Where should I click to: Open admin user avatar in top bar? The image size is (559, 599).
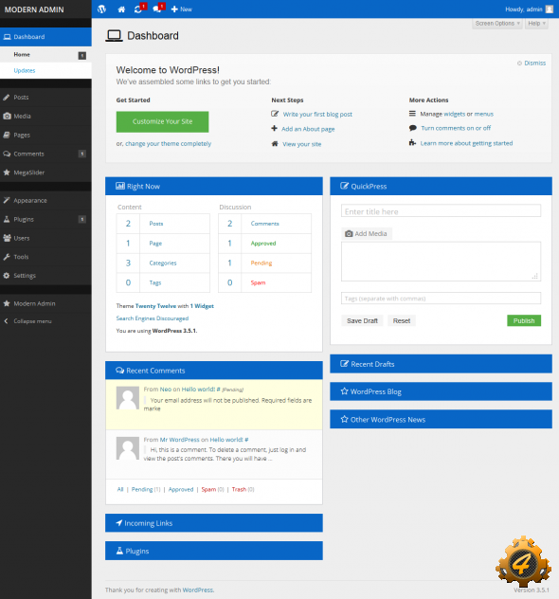pos(550,9)
